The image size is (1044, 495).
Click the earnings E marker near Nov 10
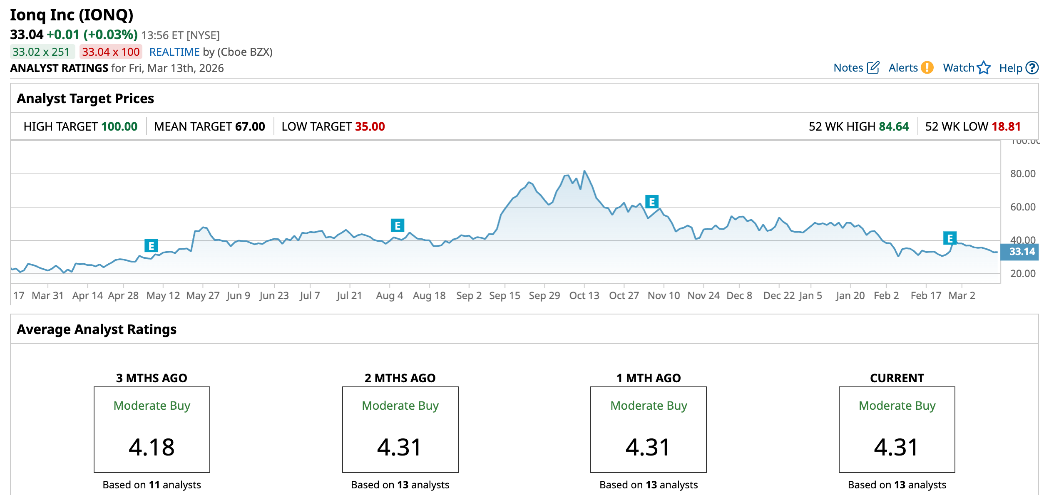point(652,202)
